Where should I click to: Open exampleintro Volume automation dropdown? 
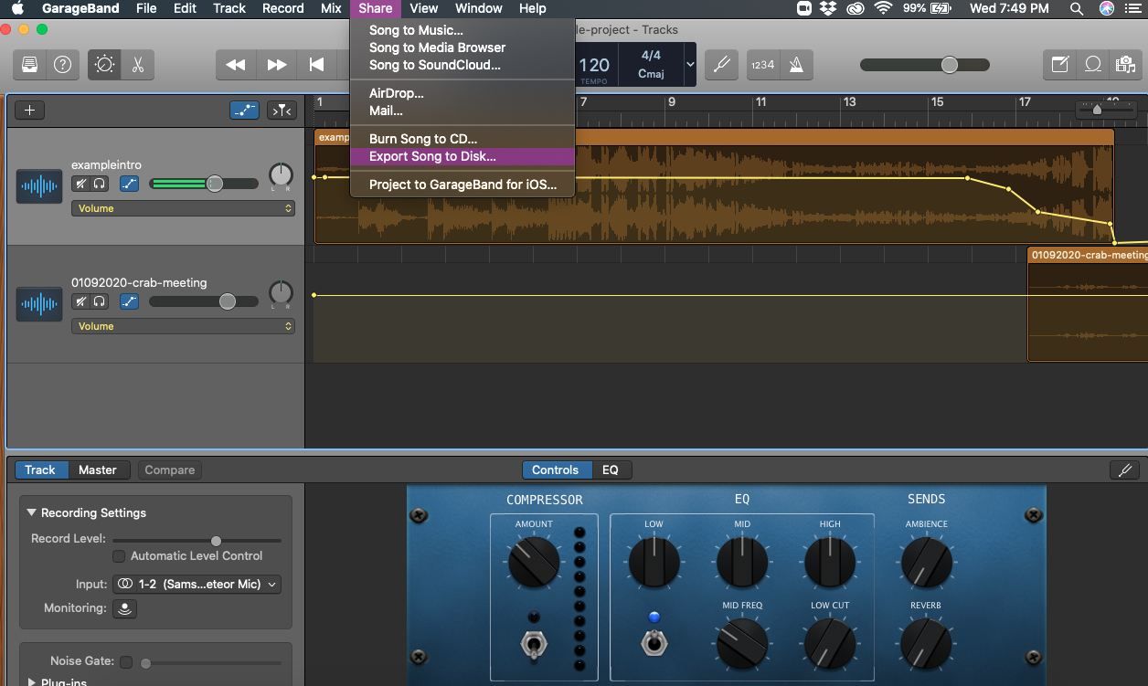point(183,208)
